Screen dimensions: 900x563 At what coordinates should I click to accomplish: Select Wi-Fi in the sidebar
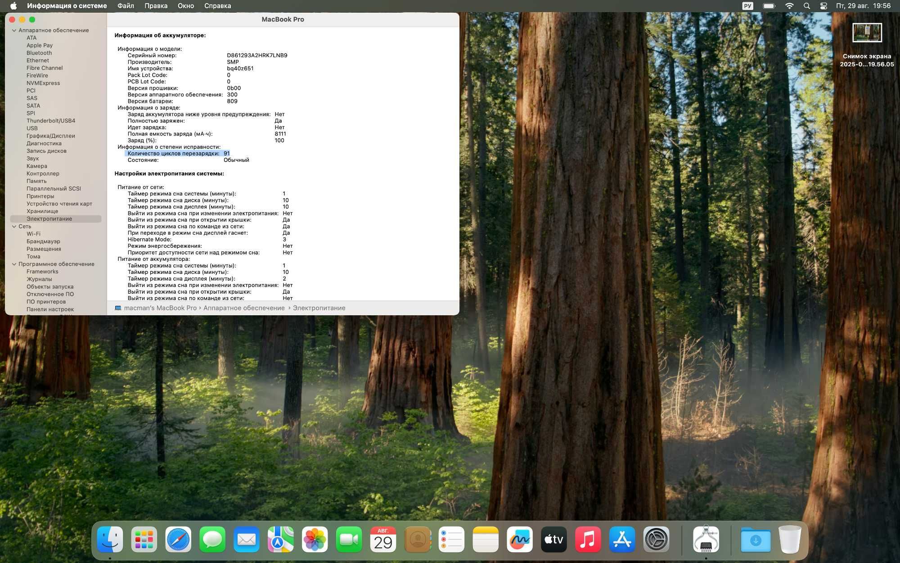[x=33, y=234]
